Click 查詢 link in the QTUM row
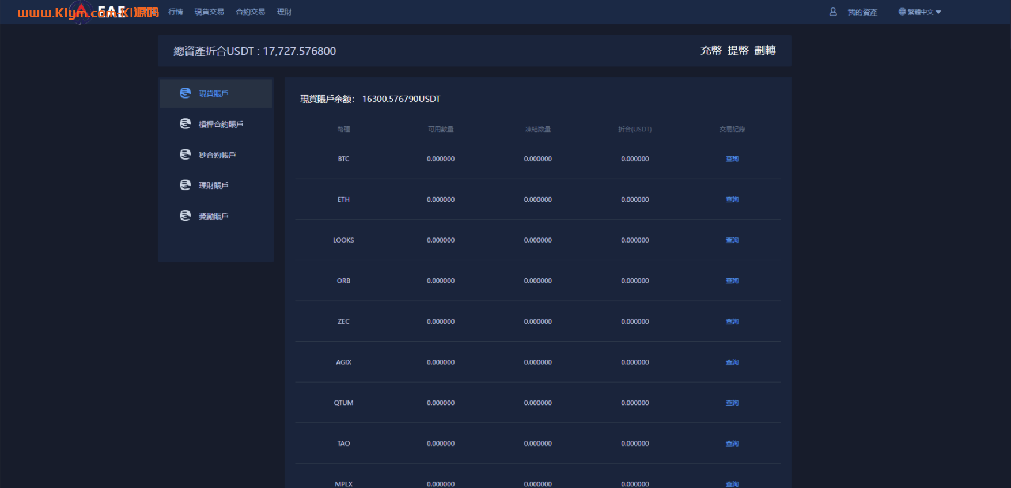This screenshot has width=1011, height=488. pos(732,403)
